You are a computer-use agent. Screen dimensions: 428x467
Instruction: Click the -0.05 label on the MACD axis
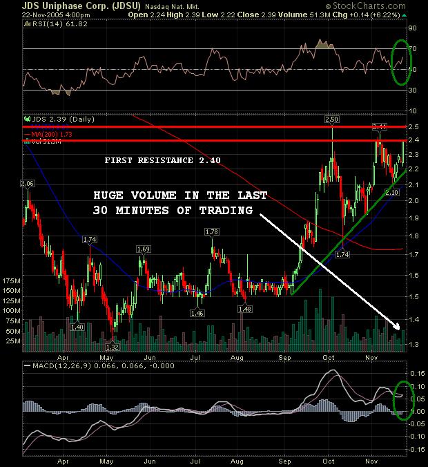pyautogui.click(x=416, y=423)
